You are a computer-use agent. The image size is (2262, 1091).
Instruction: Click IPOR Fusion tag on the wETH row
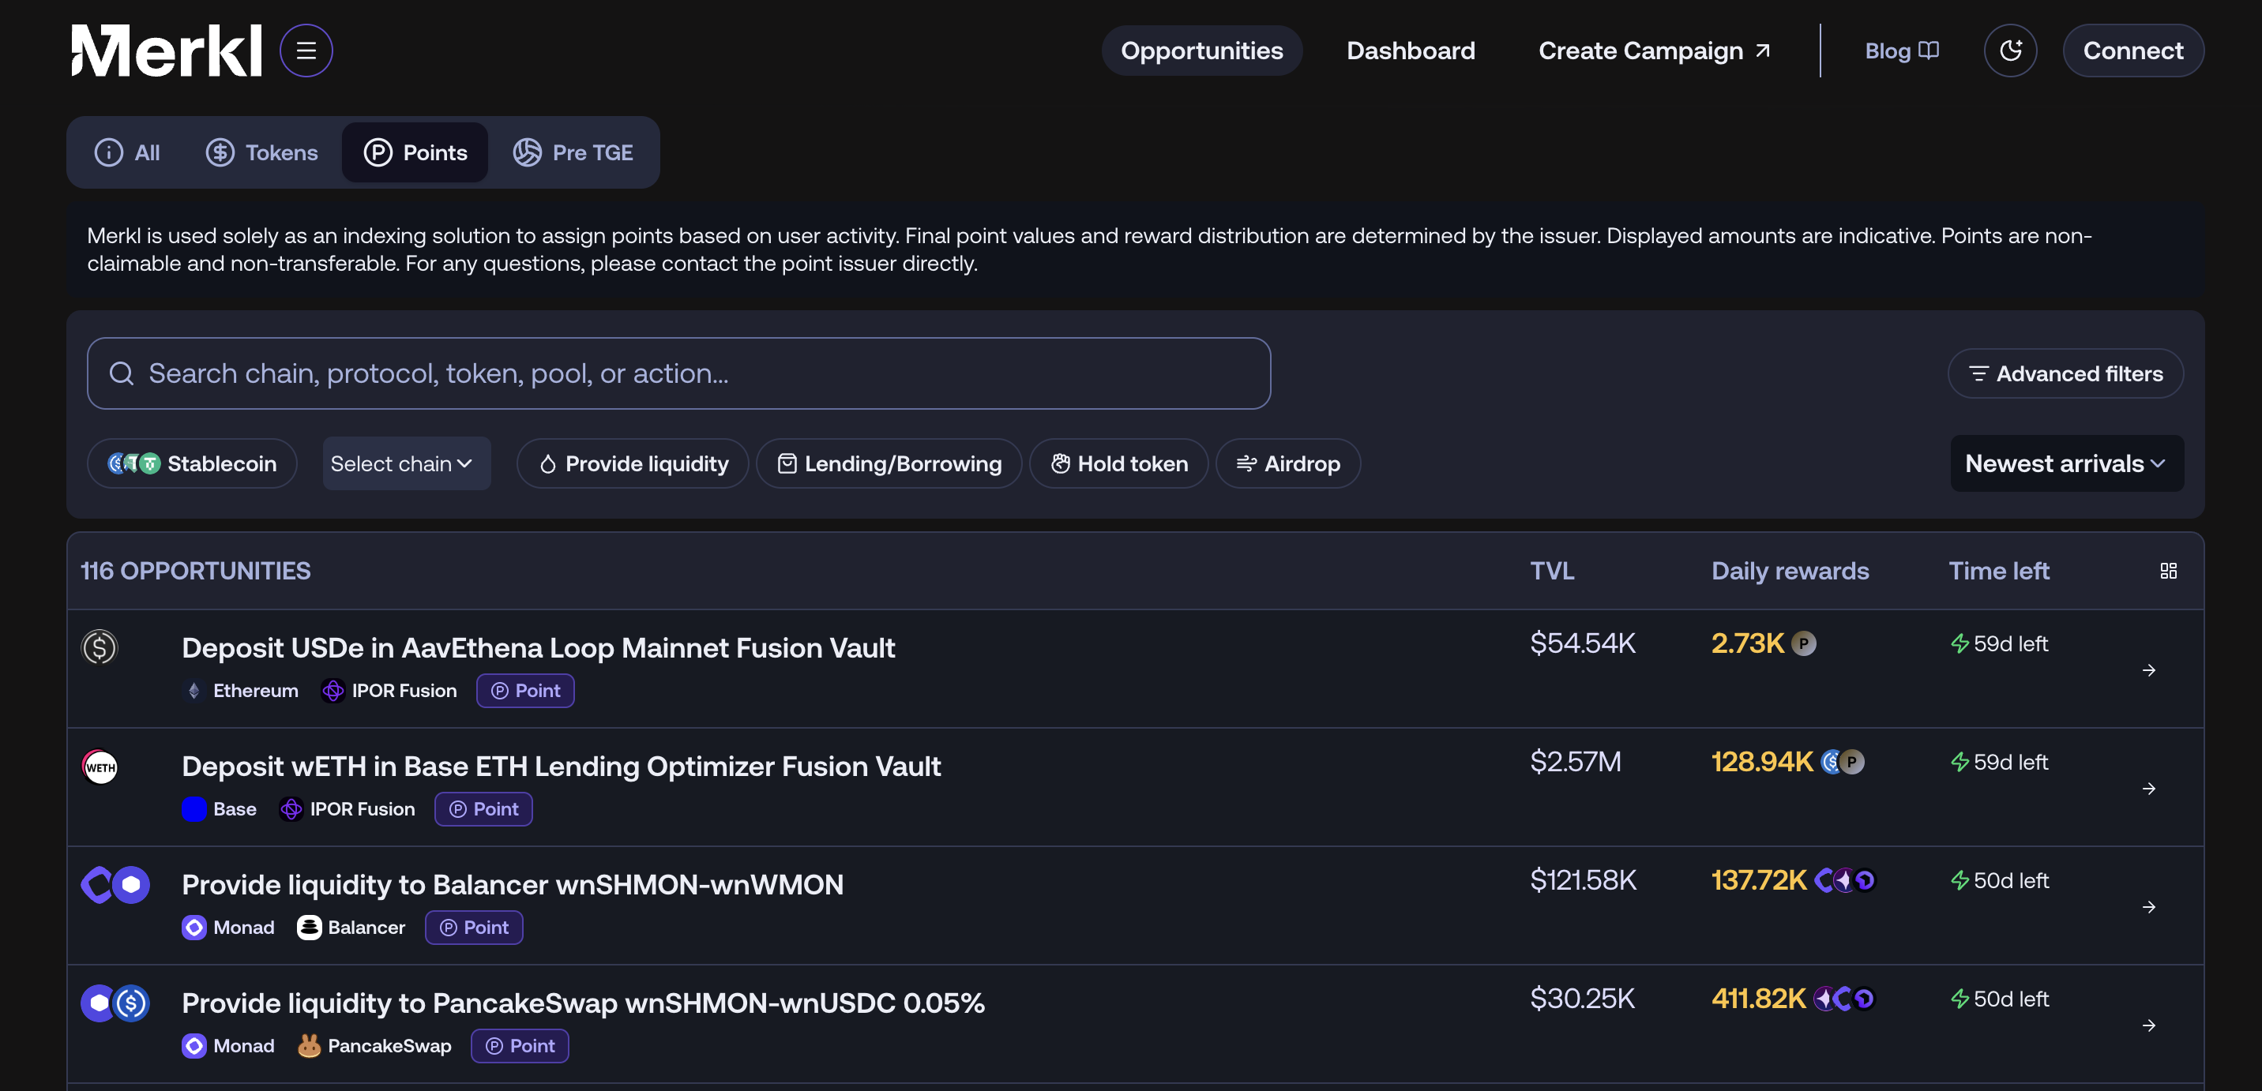(x=347, y=809)
